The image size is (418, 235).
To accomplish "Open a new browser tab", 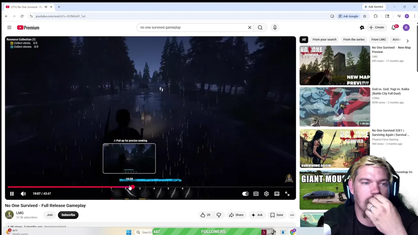I will coord(59,7).
